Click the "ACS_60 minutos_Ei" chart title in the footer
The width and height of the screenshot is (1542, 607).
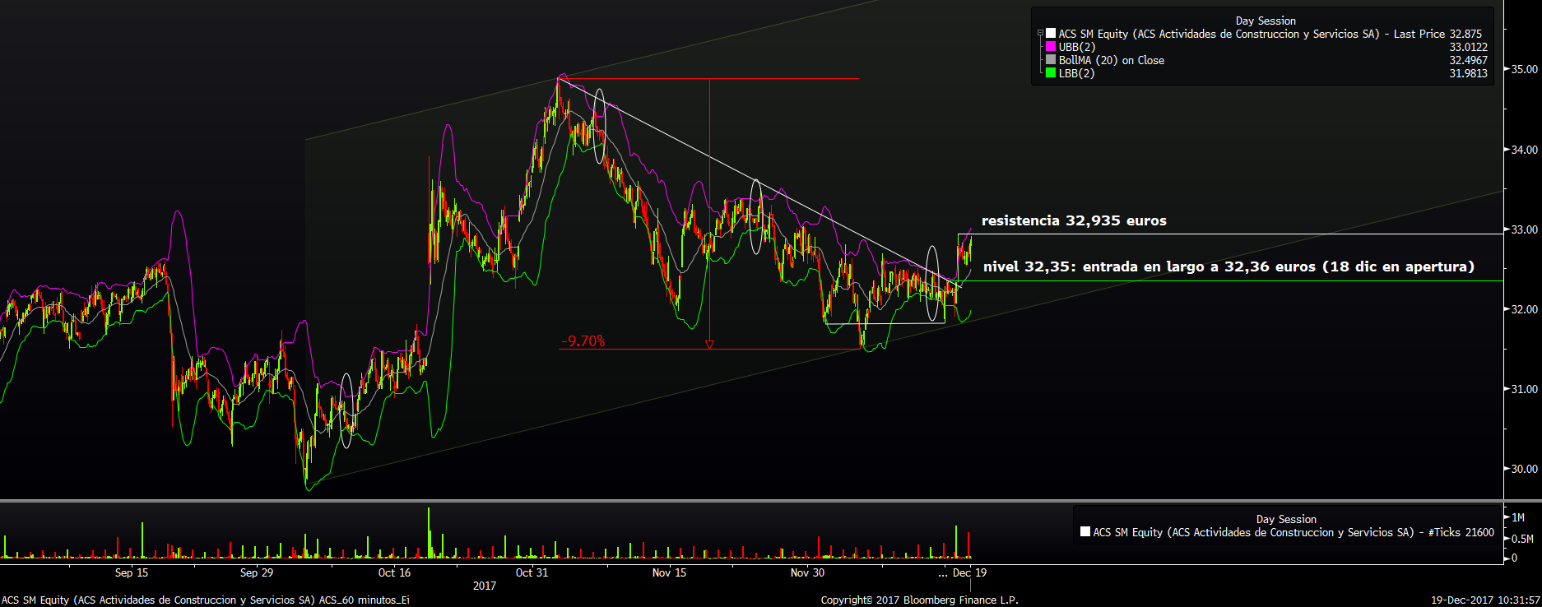click(x=365, y=600)
